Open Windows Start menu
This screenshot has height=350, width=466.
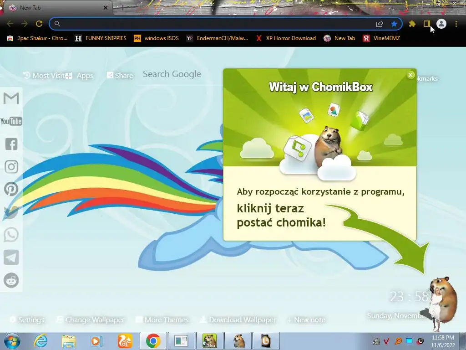click(12, 341)
